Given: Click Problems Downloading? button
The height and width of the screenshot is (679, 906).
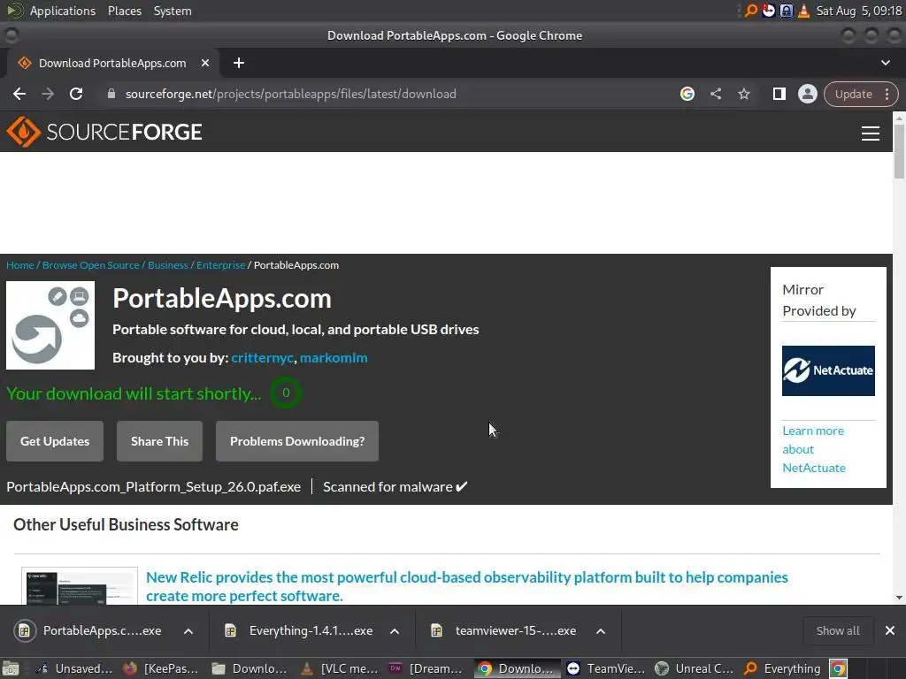Looking at the screenshot, I should (297, 441).
